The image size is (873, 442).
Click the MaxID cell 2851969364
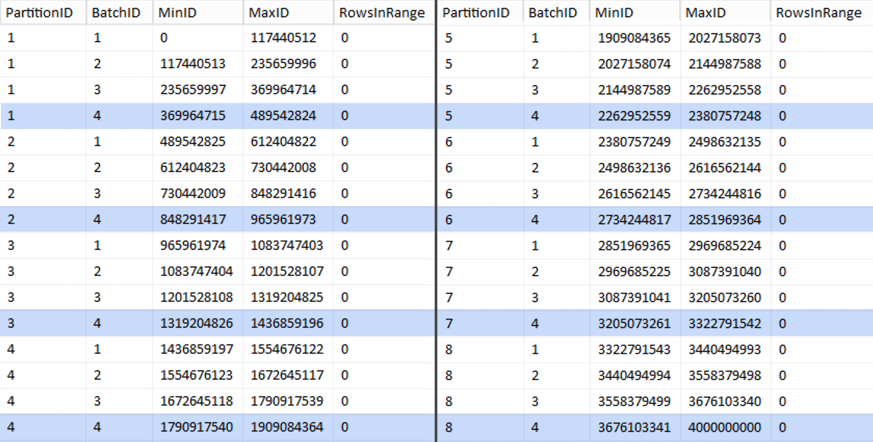tap(725, 220)
